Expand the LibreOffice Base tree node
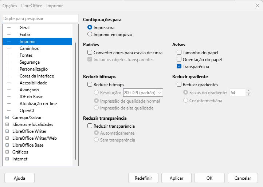Image resolution: width=263 pixels, height=187 pixels. tap(7, 145)
